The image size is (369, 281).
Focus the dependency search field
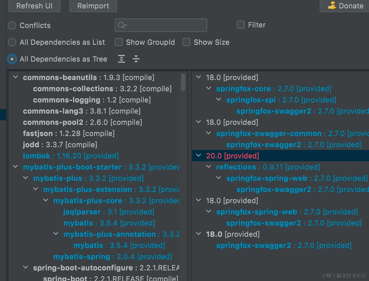(161, 25)
